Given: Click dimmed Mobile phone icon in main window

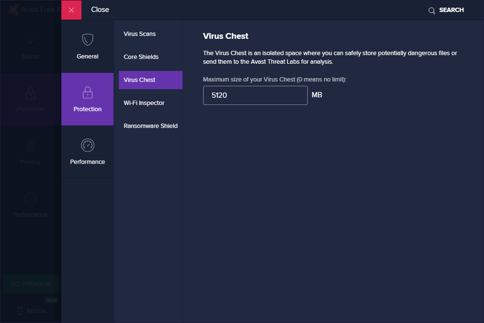Looking at the screenshot, I should coord(20,311).
